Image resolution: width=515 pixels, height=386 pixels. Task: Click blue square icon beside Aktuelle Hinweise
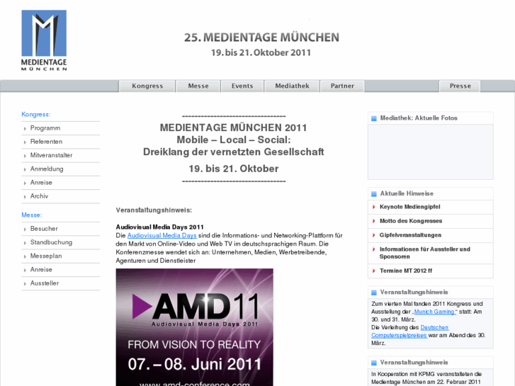(374, 194)
